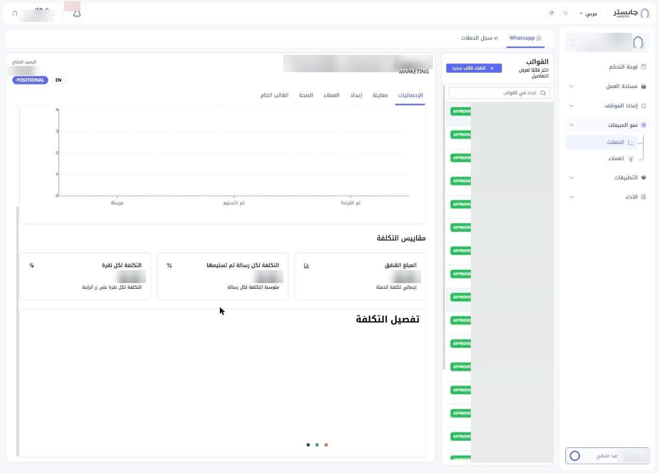This screenshot has width=659, height=473.
Task: Click the bar chart icon on المبلغ المُنفق card
Action: click(x=306, y=265)
